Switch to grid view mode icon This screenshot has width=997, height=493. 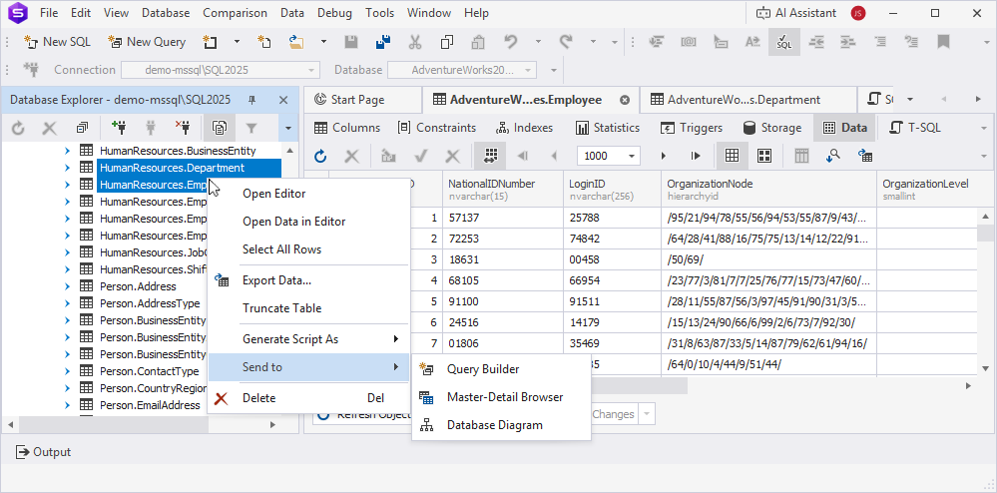732,156
